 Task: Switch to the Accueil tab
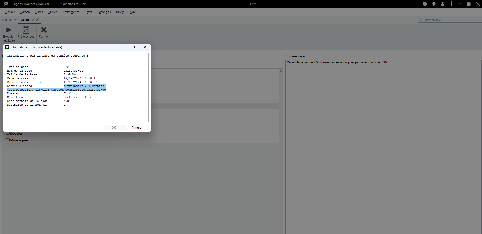[7, 20]
